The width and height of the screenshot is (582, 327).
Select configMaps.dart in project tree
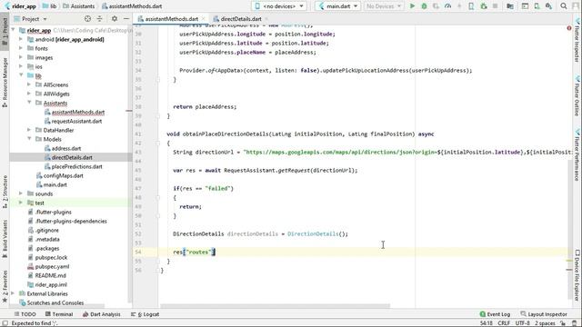(59, 175)
